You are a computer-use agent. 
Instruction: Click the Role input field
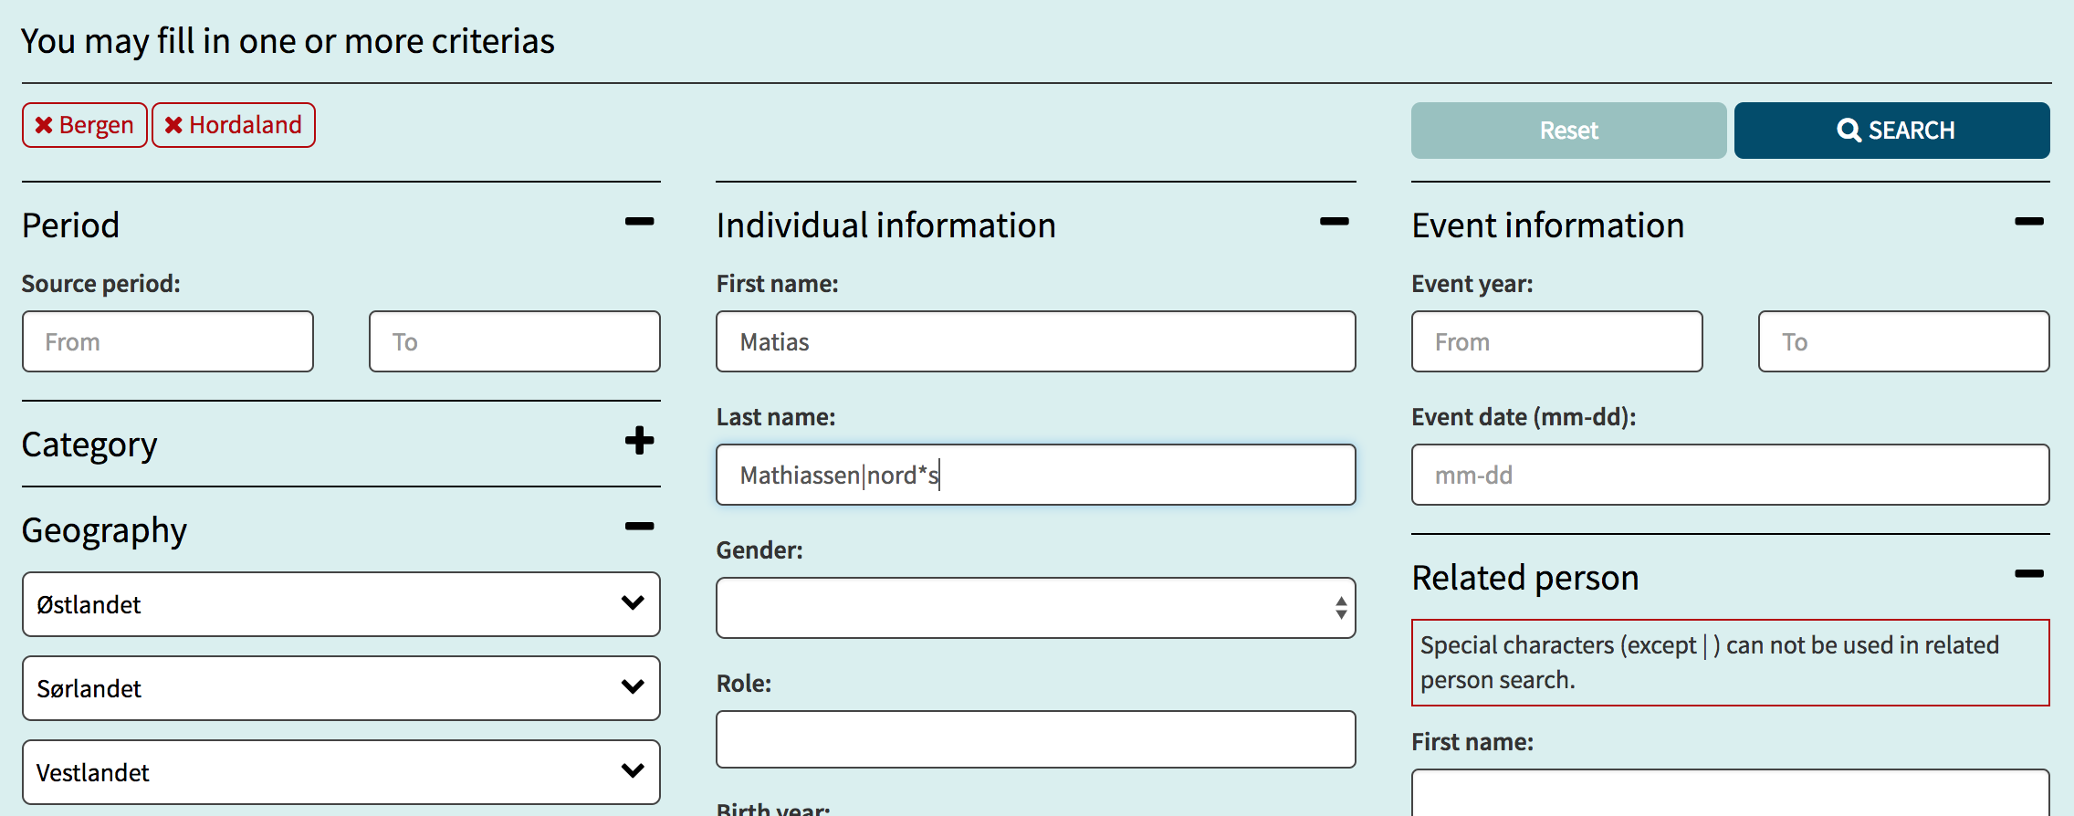[1035, 739]
